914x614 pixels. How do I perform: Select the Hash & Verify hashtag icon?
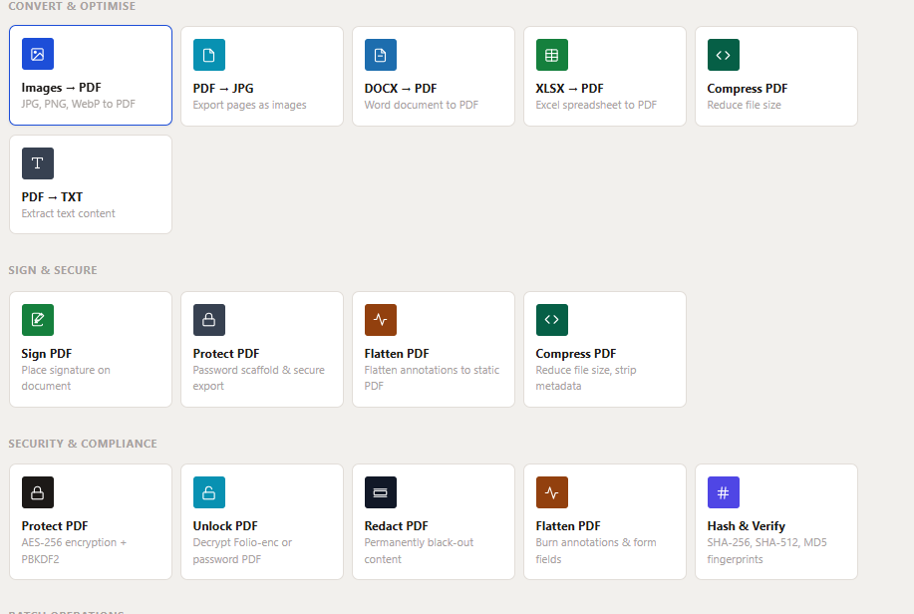[723, 491]
